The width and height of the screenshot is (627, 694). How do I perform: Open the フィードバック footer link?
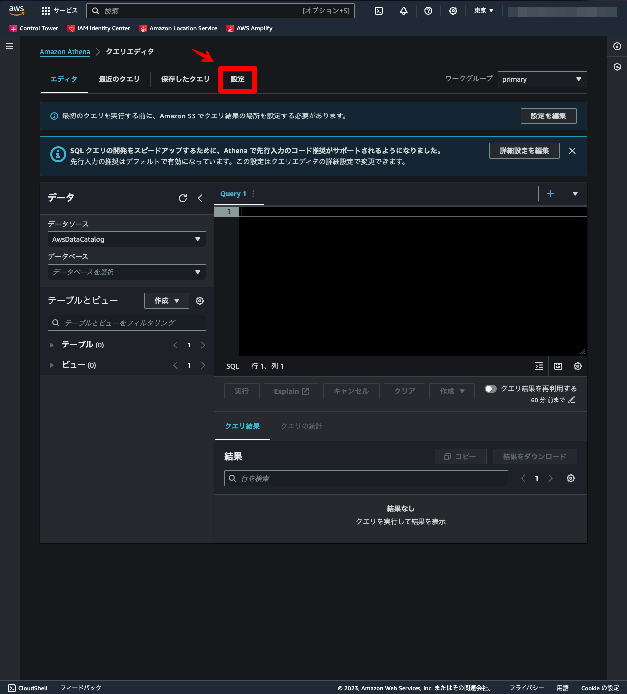[81, 688]
